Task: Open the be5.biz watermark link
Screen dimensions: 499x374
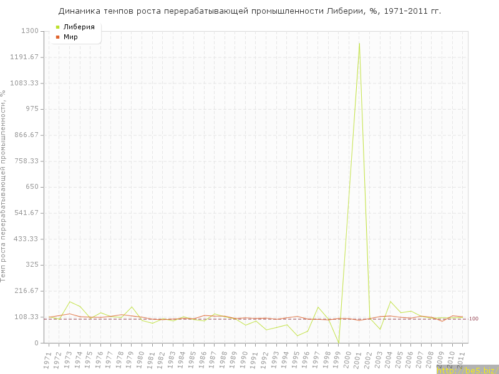Action: (467, 370)
